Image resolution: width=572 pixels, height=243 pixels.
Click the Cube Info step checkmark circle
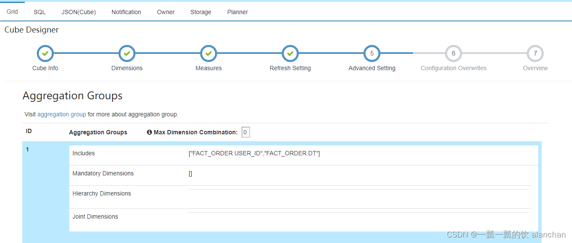[x=45, y=53]
